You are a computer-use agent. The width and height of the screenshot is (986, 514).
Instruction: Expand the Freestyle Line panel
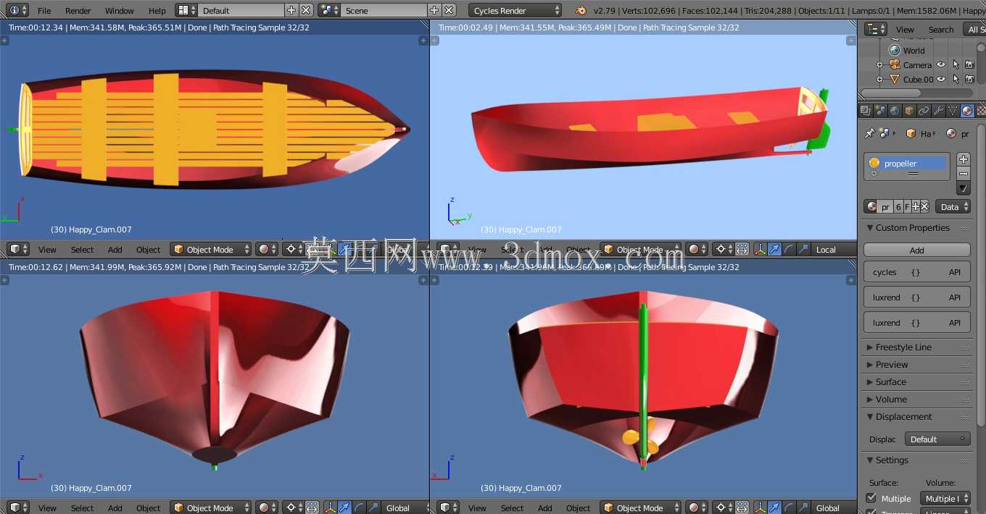[903, 347]
